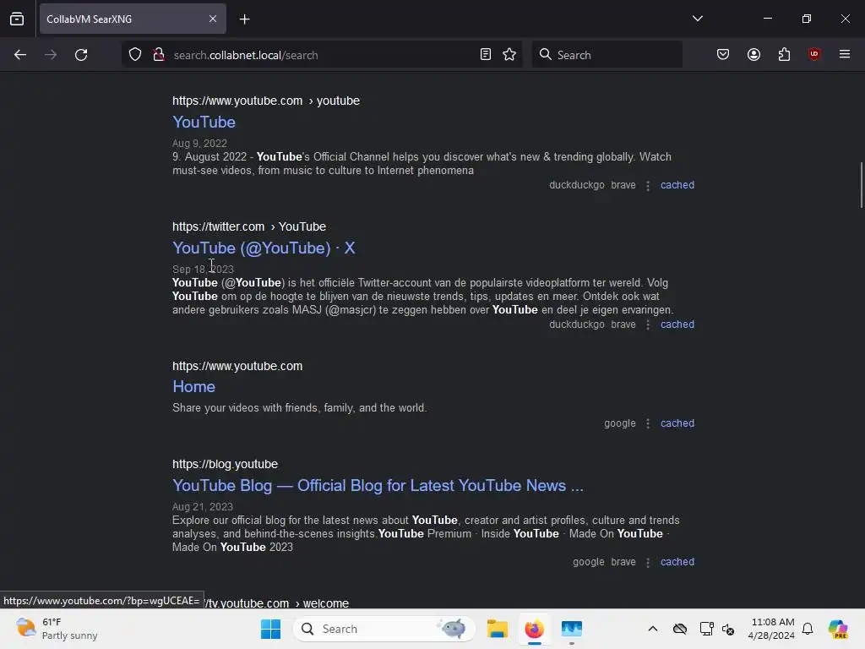Click the muted volume tray icon

(728, 629)
